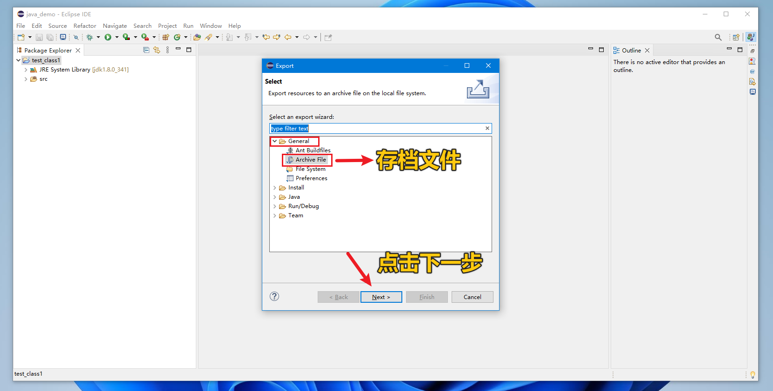The image size is (773, 391).
Task: Click the Next Annotation icon
Action: coord(229,37)
